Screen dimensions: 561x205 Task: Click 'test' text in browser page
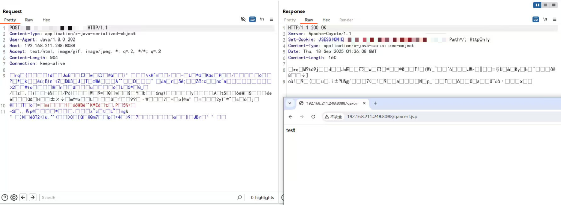pos(290,130)
